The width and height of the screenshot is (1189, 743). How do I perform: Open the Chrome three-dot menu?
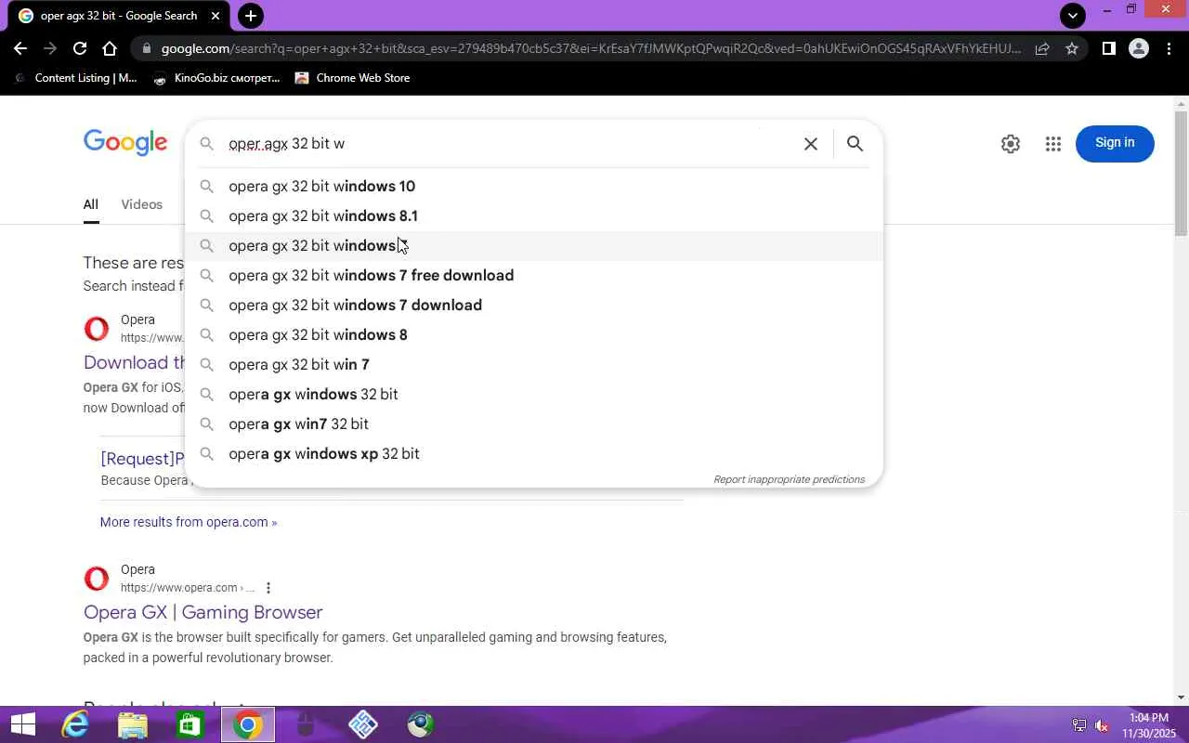[x=1169, y=48]
